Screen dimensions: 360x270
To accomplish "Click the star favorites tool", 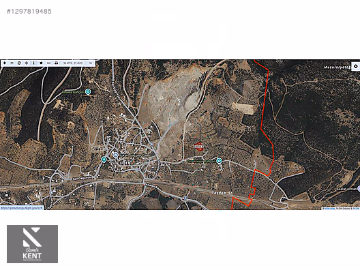I will [x=41, y=63].
